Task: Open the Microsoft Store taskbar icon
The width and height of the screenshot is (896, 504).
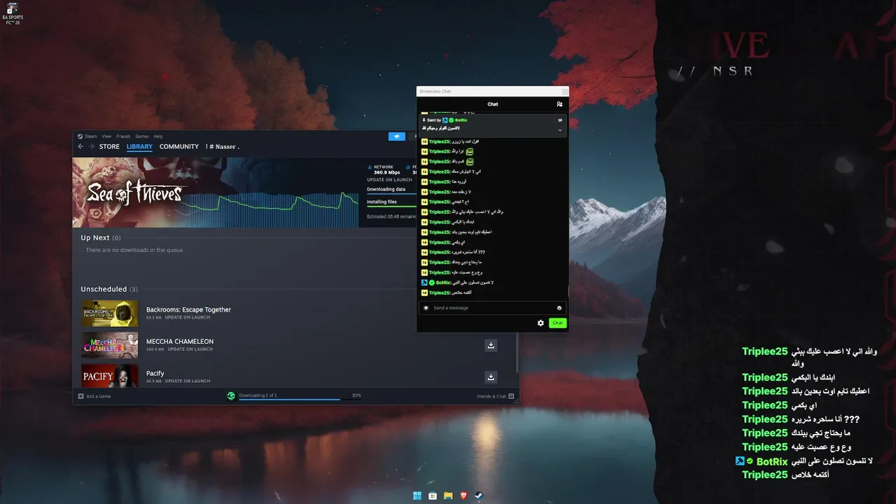Action: pyautogui.click(x=433, y=496)
